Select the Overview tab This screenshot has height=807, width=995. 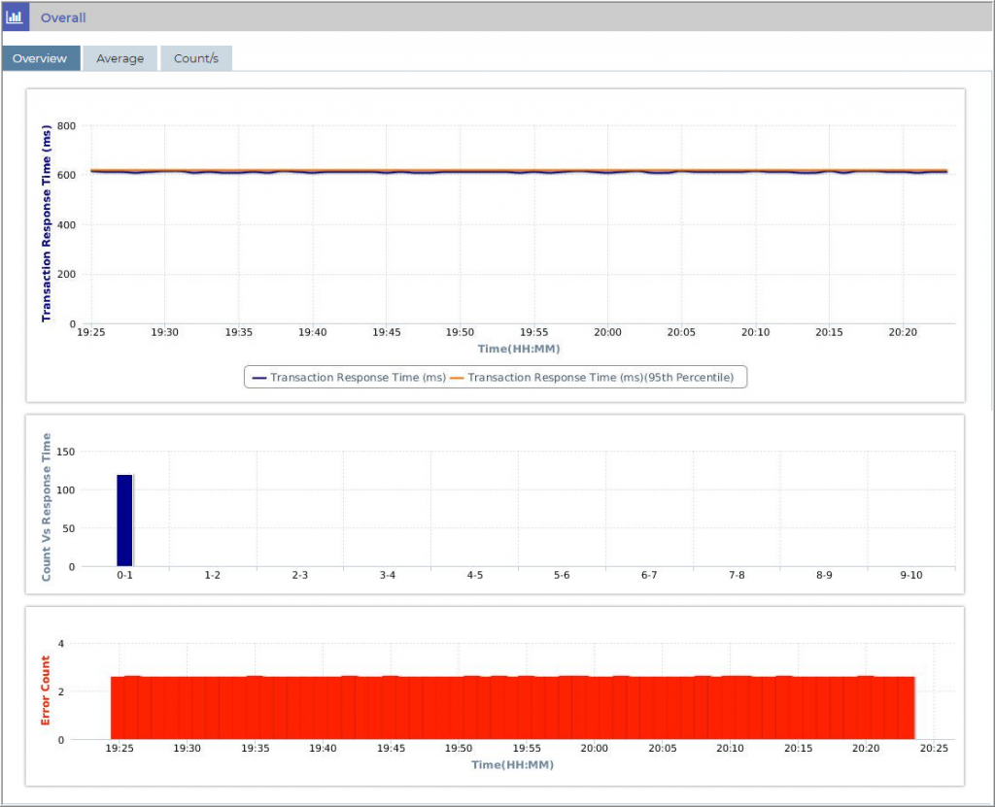point(40,58)
